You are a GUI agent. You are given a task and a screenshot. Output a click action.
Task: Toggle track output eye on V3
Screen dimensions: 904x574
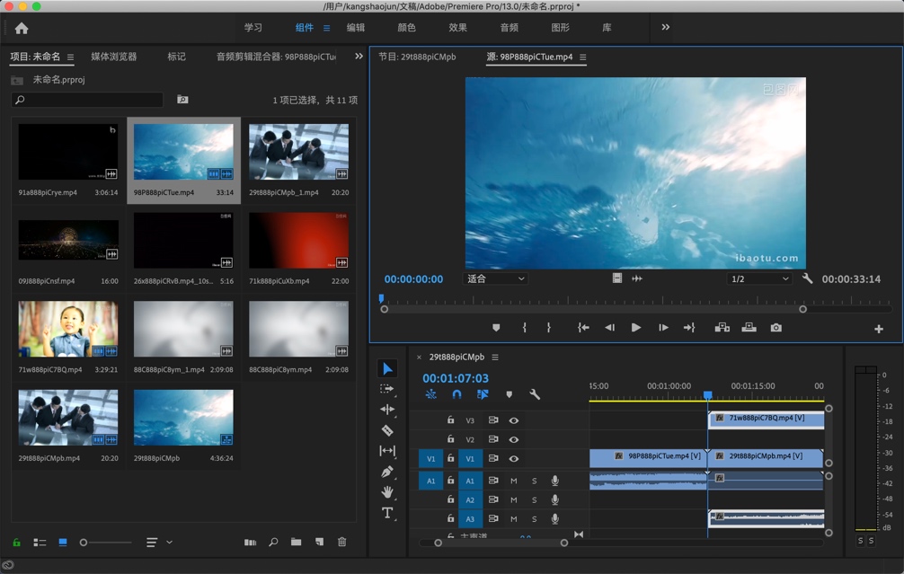(x=513, y=421)
